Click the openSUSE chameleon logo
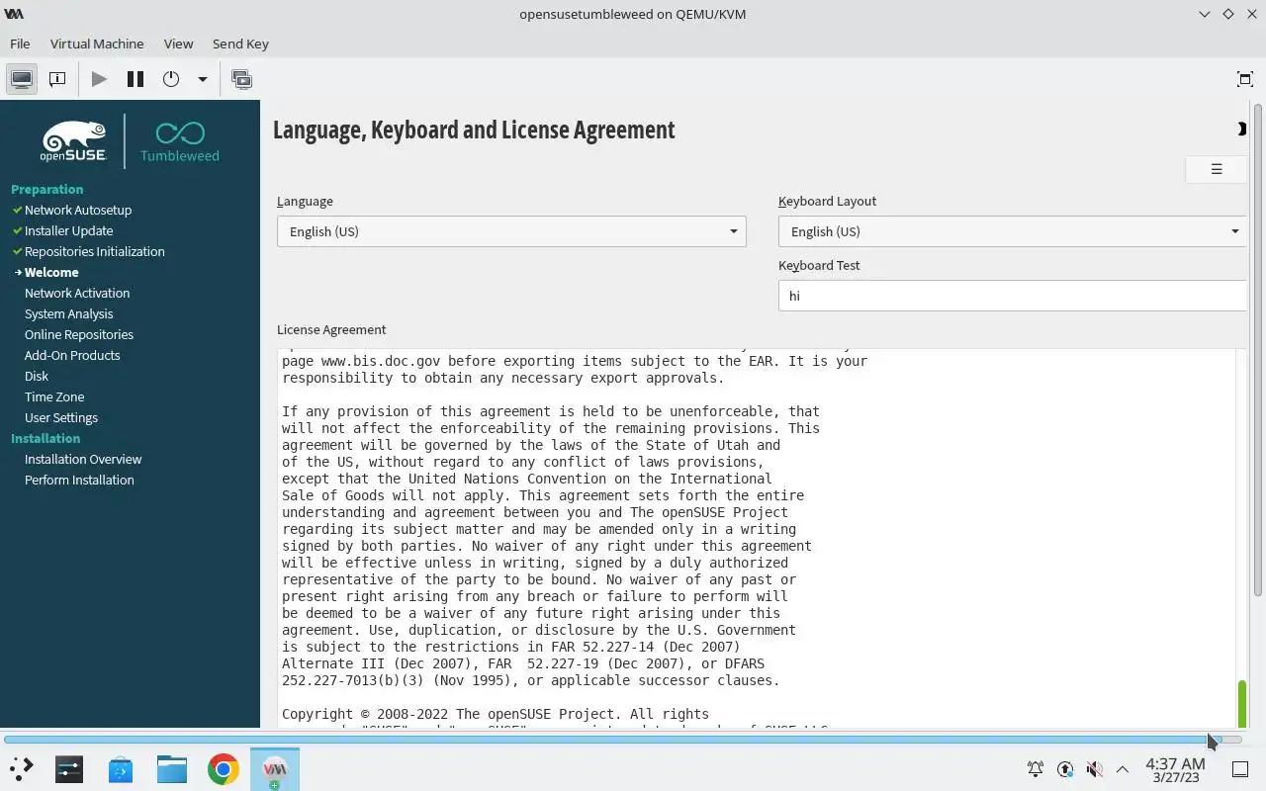Image resolution: width=1266 pixels, height=791 pixels. [73, 140]
